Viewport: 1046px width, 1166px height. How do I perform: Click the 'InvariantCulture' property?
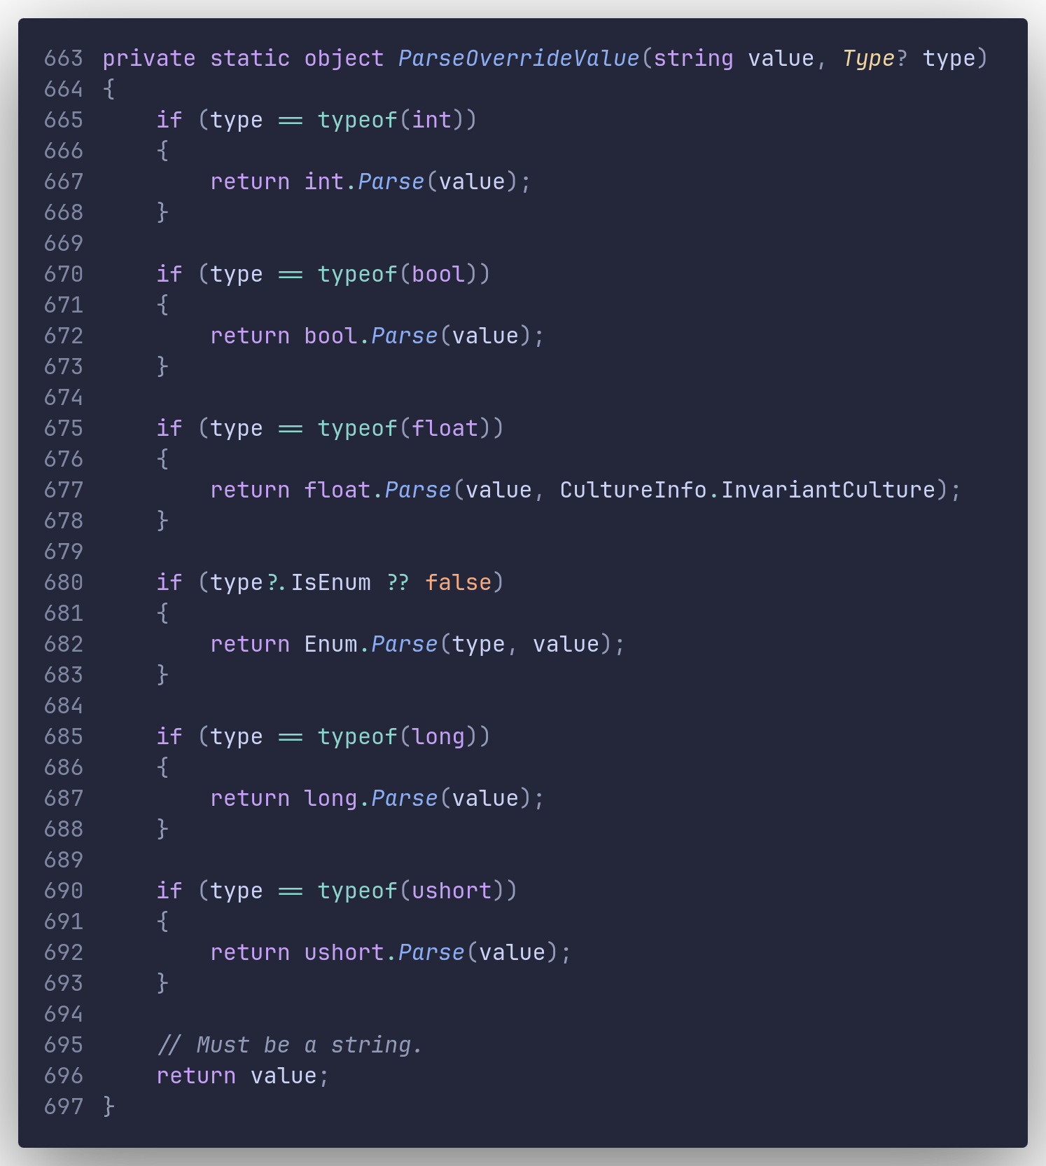pyautogui.click(x=828, y=490)
